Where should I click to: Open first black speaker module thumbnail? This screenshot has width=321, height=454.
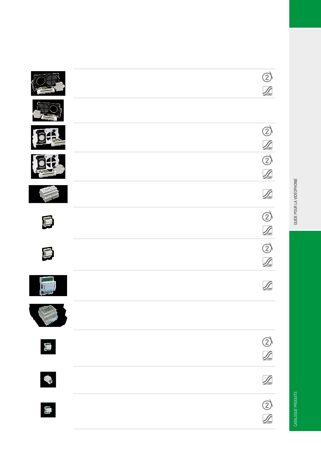tap(48, 83)
